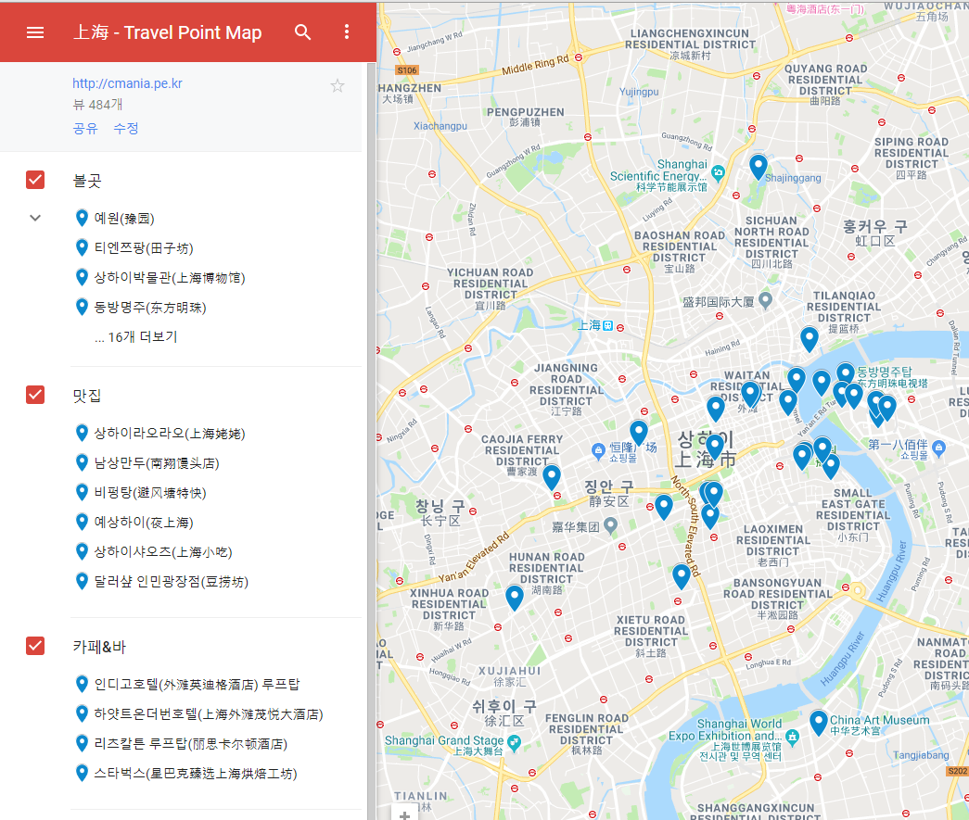Click the 홍커우 구 district label
The width and height of the screenshot is (969, 820).
coord(875,227)
